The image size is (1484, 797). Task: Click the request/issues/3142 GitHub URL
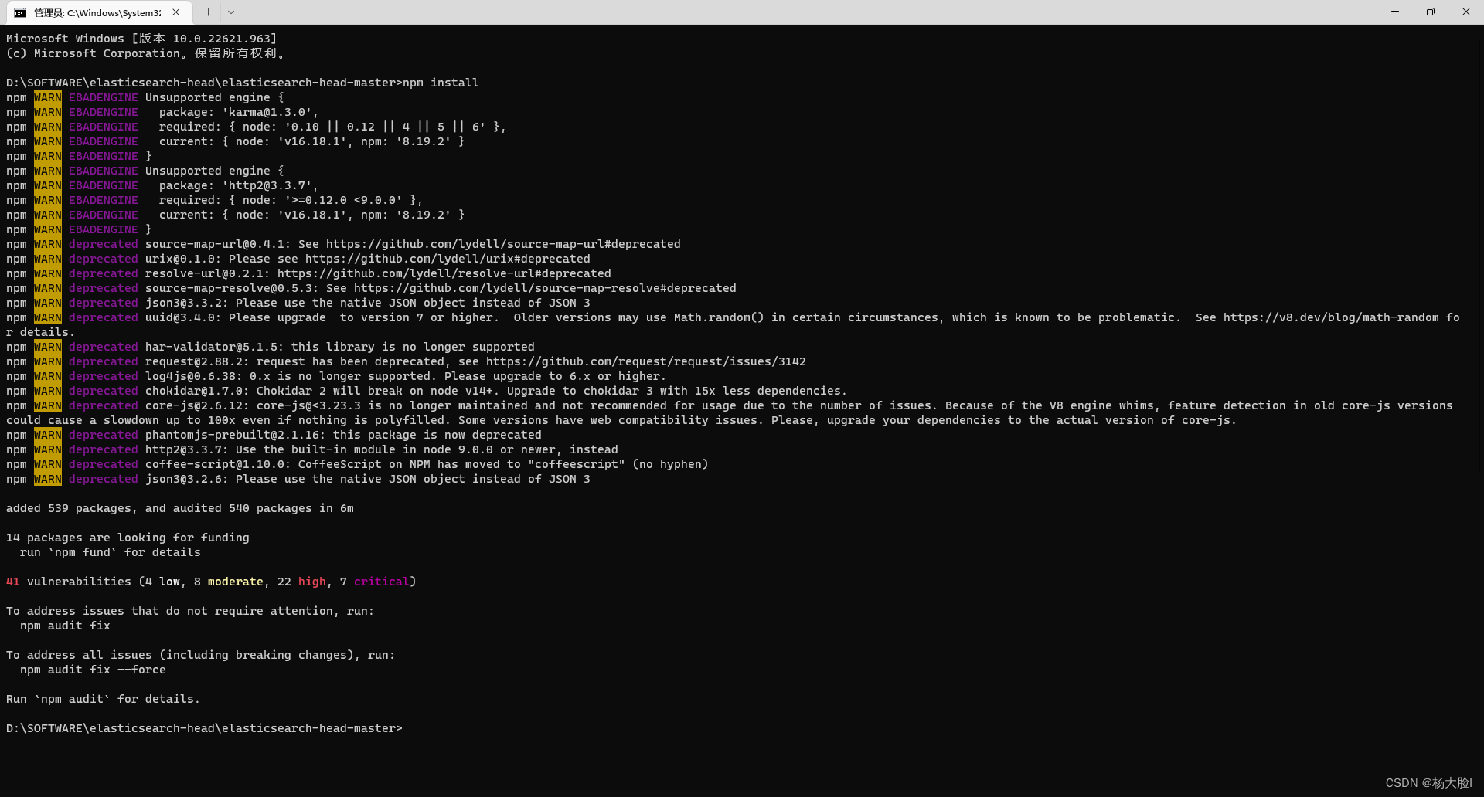[x=646, y=361]
